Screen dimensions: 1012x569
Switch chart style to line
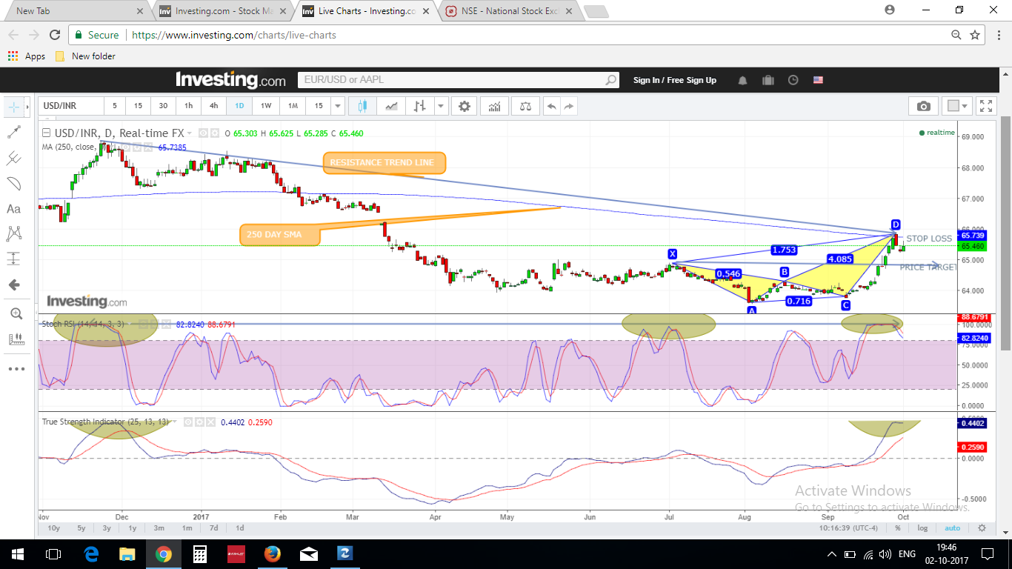coord(391,106)
